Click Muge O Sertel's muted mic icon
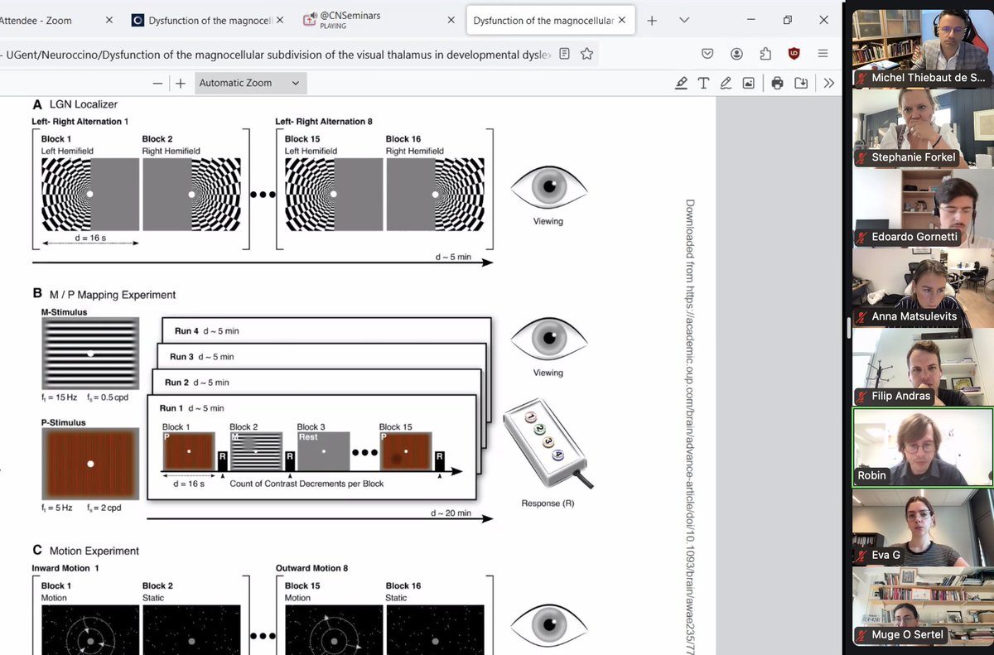This screenshot has height=655, width=994. [x=862, y=635]
